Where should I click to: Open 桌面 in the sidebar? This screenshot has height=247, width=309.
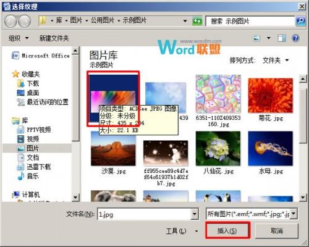(28, 93)
